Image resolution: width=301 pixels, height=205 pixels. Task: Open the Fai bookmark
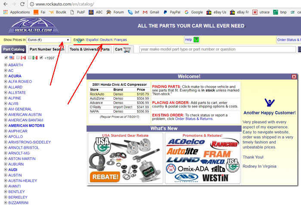click(x=40, y=12)
